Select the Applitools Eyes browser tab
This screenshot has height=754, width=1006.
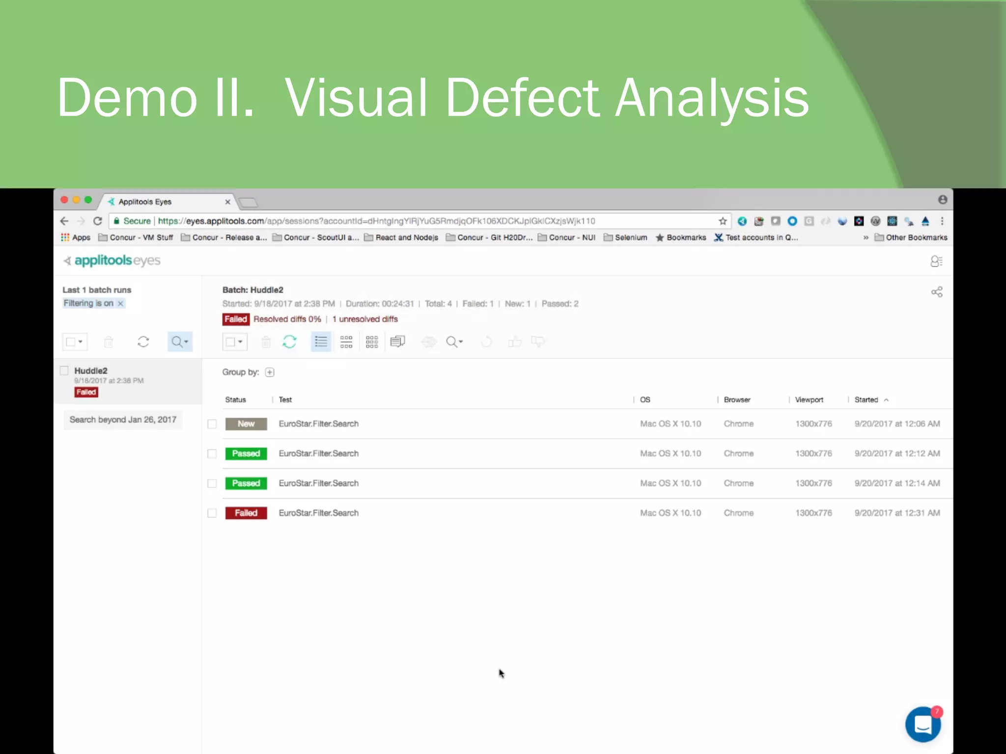pos(167,202)
